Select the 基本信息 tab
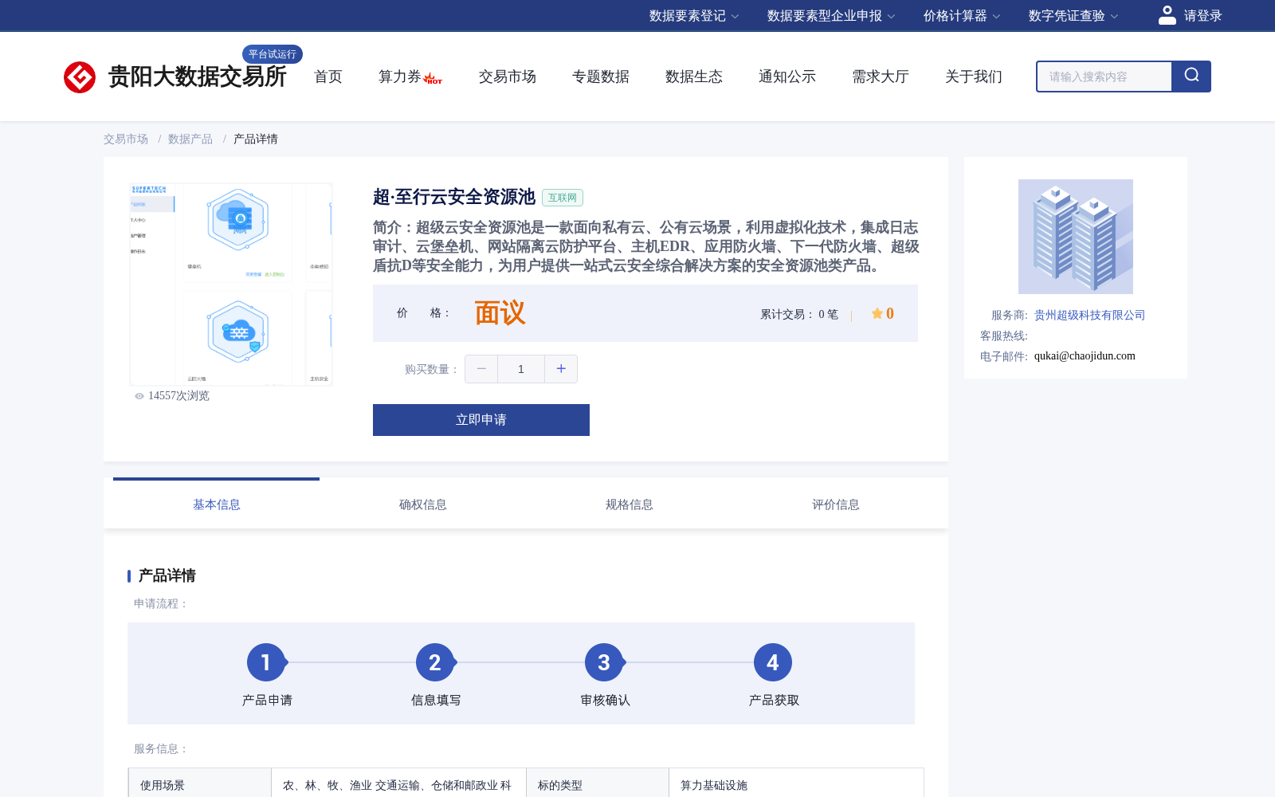 (217, 505)
